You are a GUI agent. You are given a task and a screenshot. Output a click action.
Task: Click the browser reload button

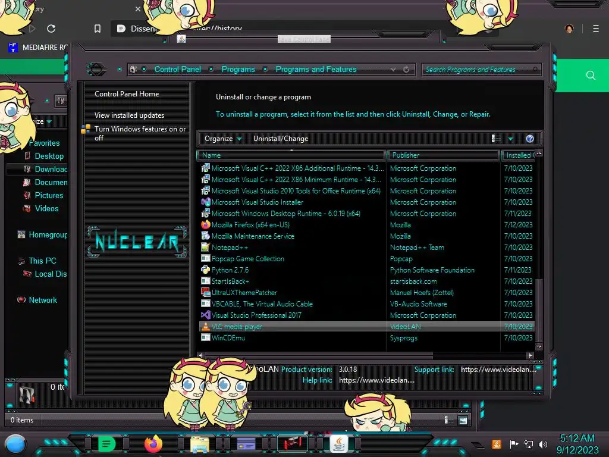pos(51,29)
